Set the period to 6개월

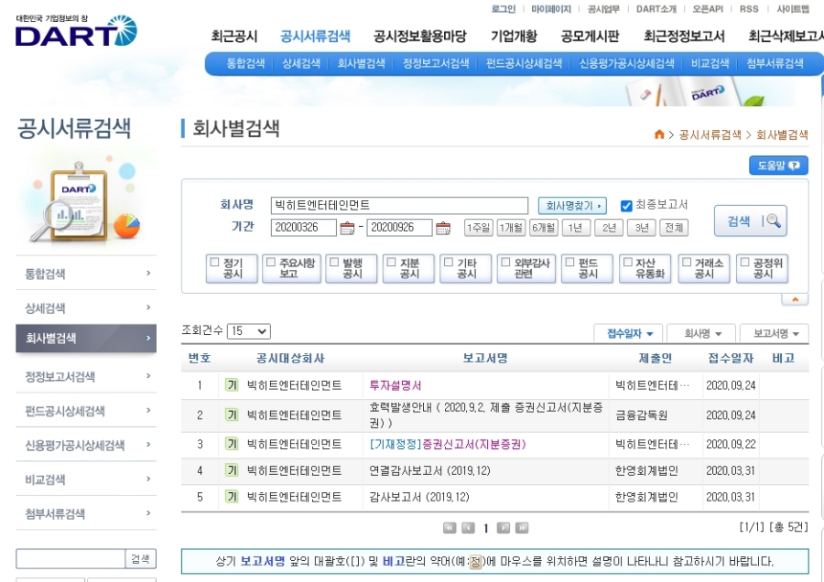[x=544, y=228]
